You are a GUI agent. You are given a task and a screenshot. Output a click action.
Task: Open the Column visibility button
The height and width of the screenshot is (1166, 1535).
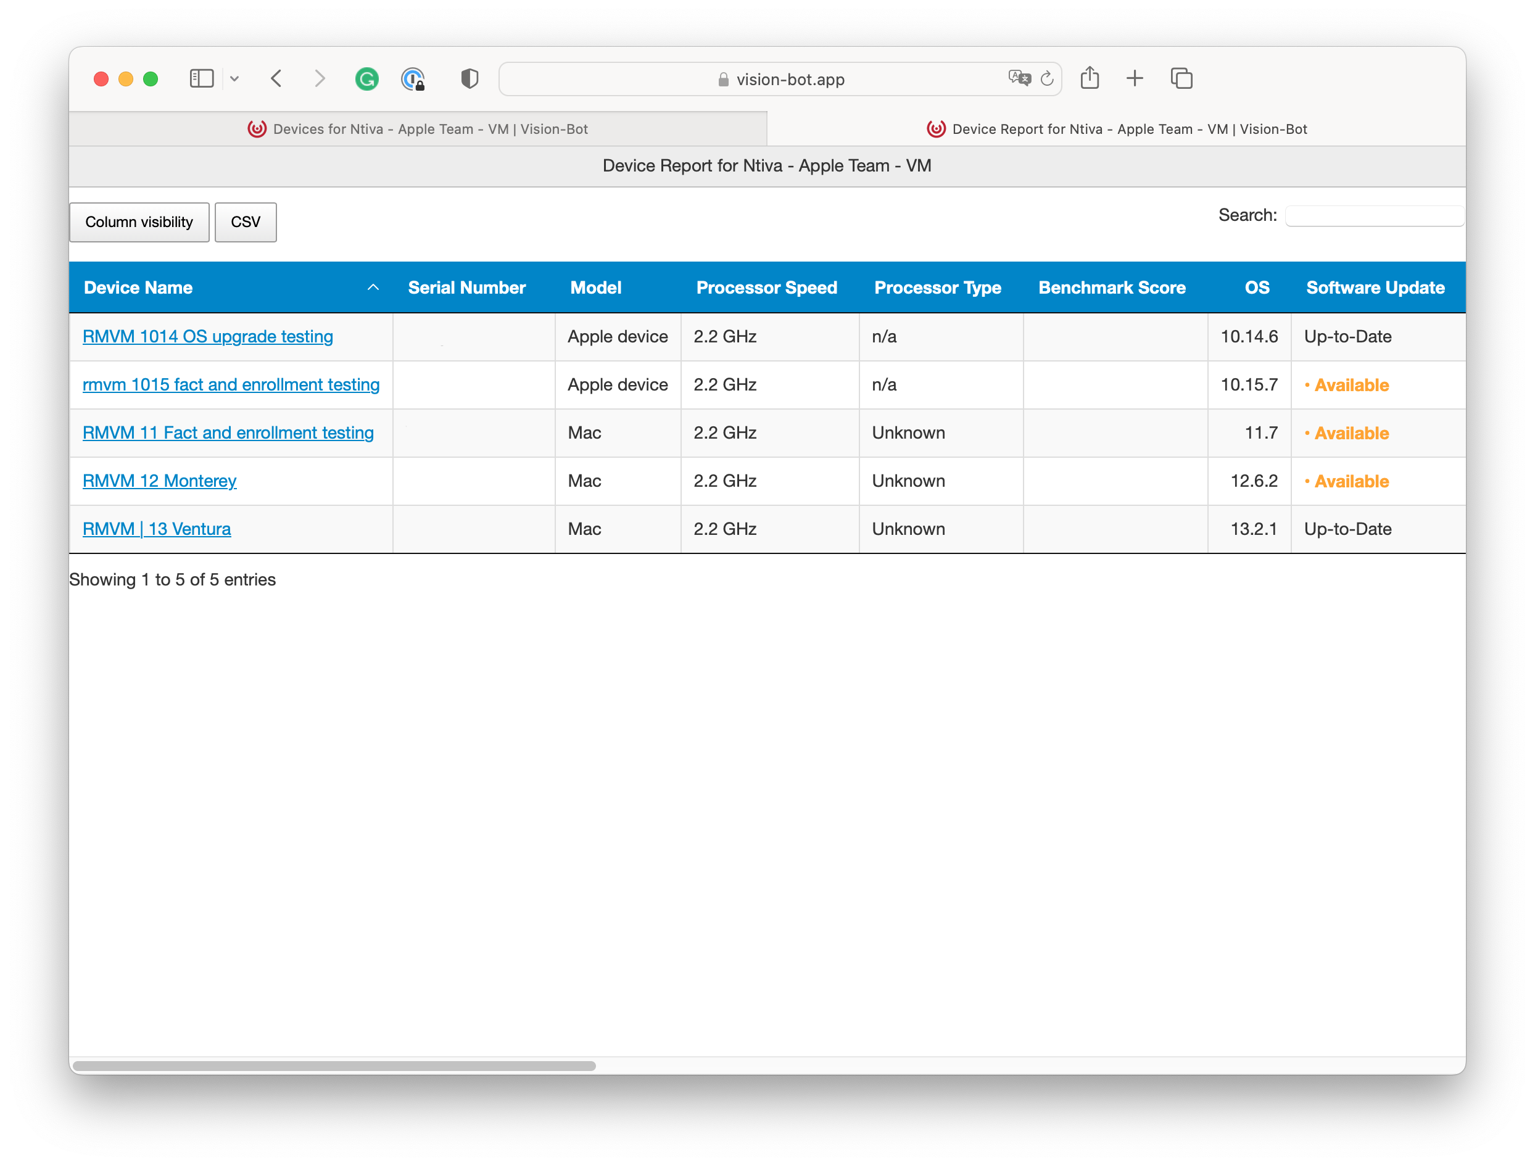(x=139, y=222)
